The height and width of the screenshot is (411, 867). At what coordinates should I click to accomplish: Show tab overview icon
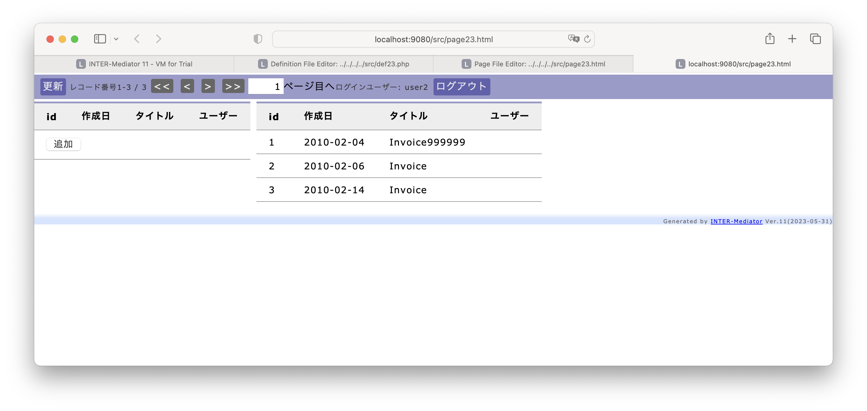tap(815, 39)
